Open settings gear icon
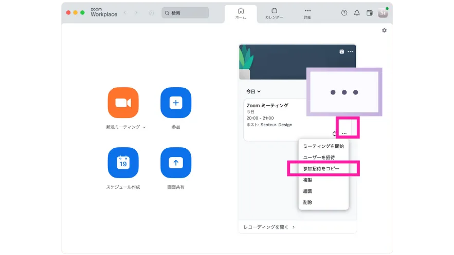This screenshot has height=255, width=454. pos(384,30)
